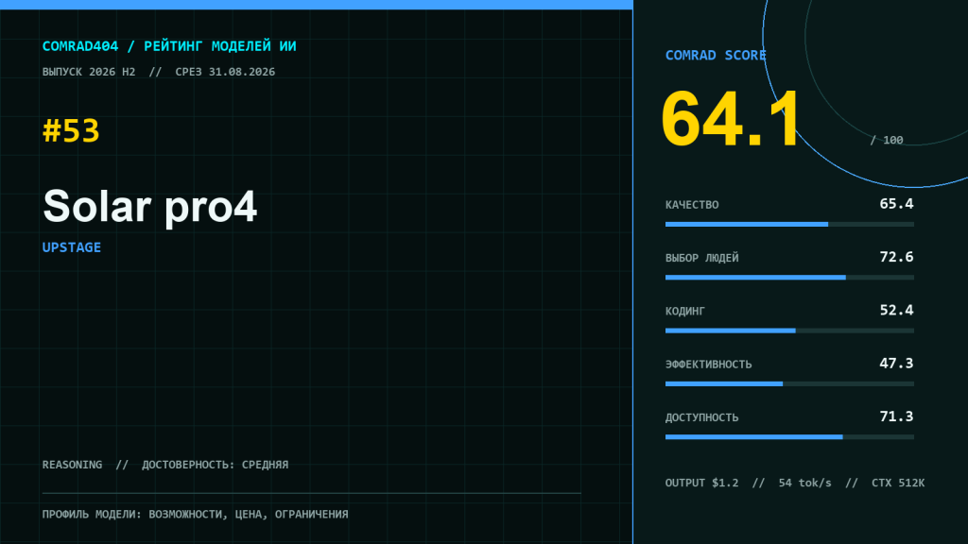
Task: Click the #53 rank number
Action: [x=71, y=130]
